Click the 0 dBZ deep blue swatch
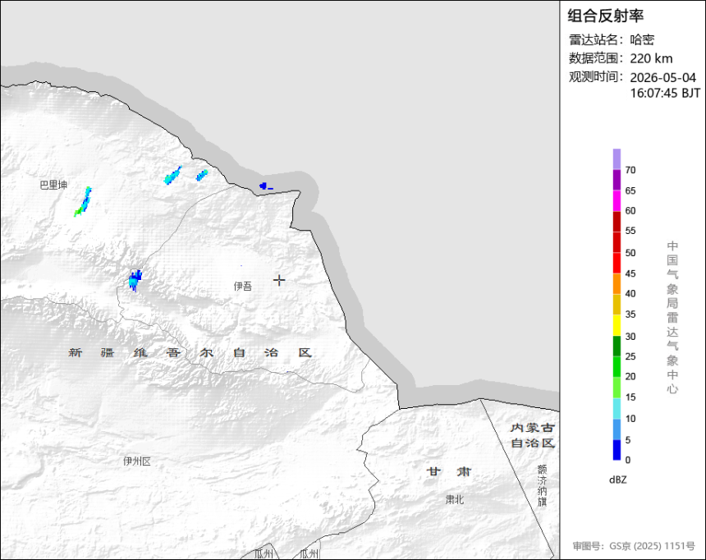This screenshot has width=706, height=560. 617,450
